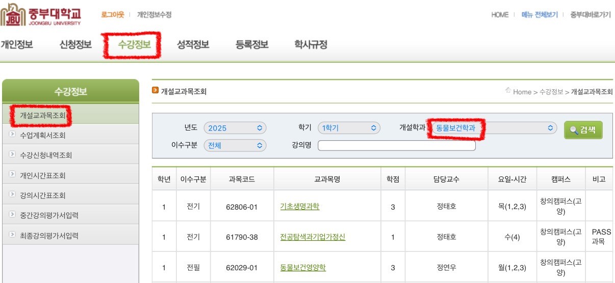Screen dimensions: 615x283
Task: Open the 학기 1학기 dropdown
Action: pyautogui.click(x=349, y=128)
